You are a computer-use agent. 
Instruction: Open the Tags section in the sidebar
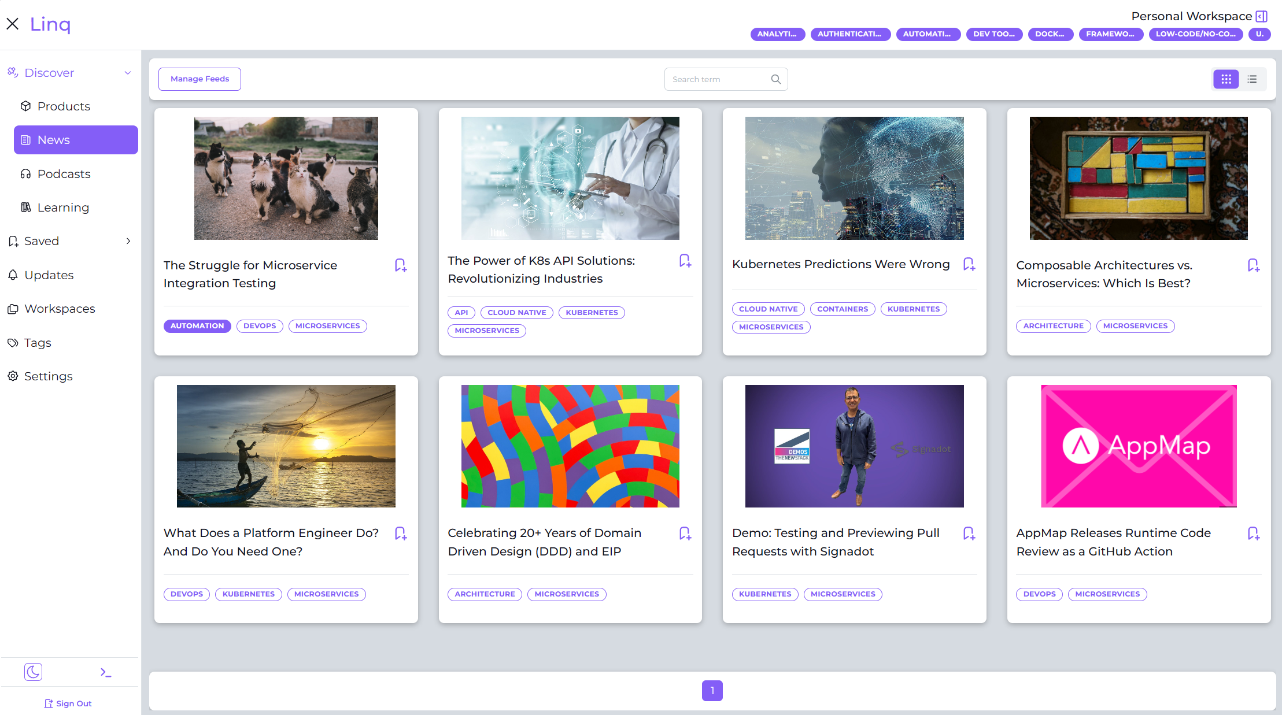click(37, 342)
